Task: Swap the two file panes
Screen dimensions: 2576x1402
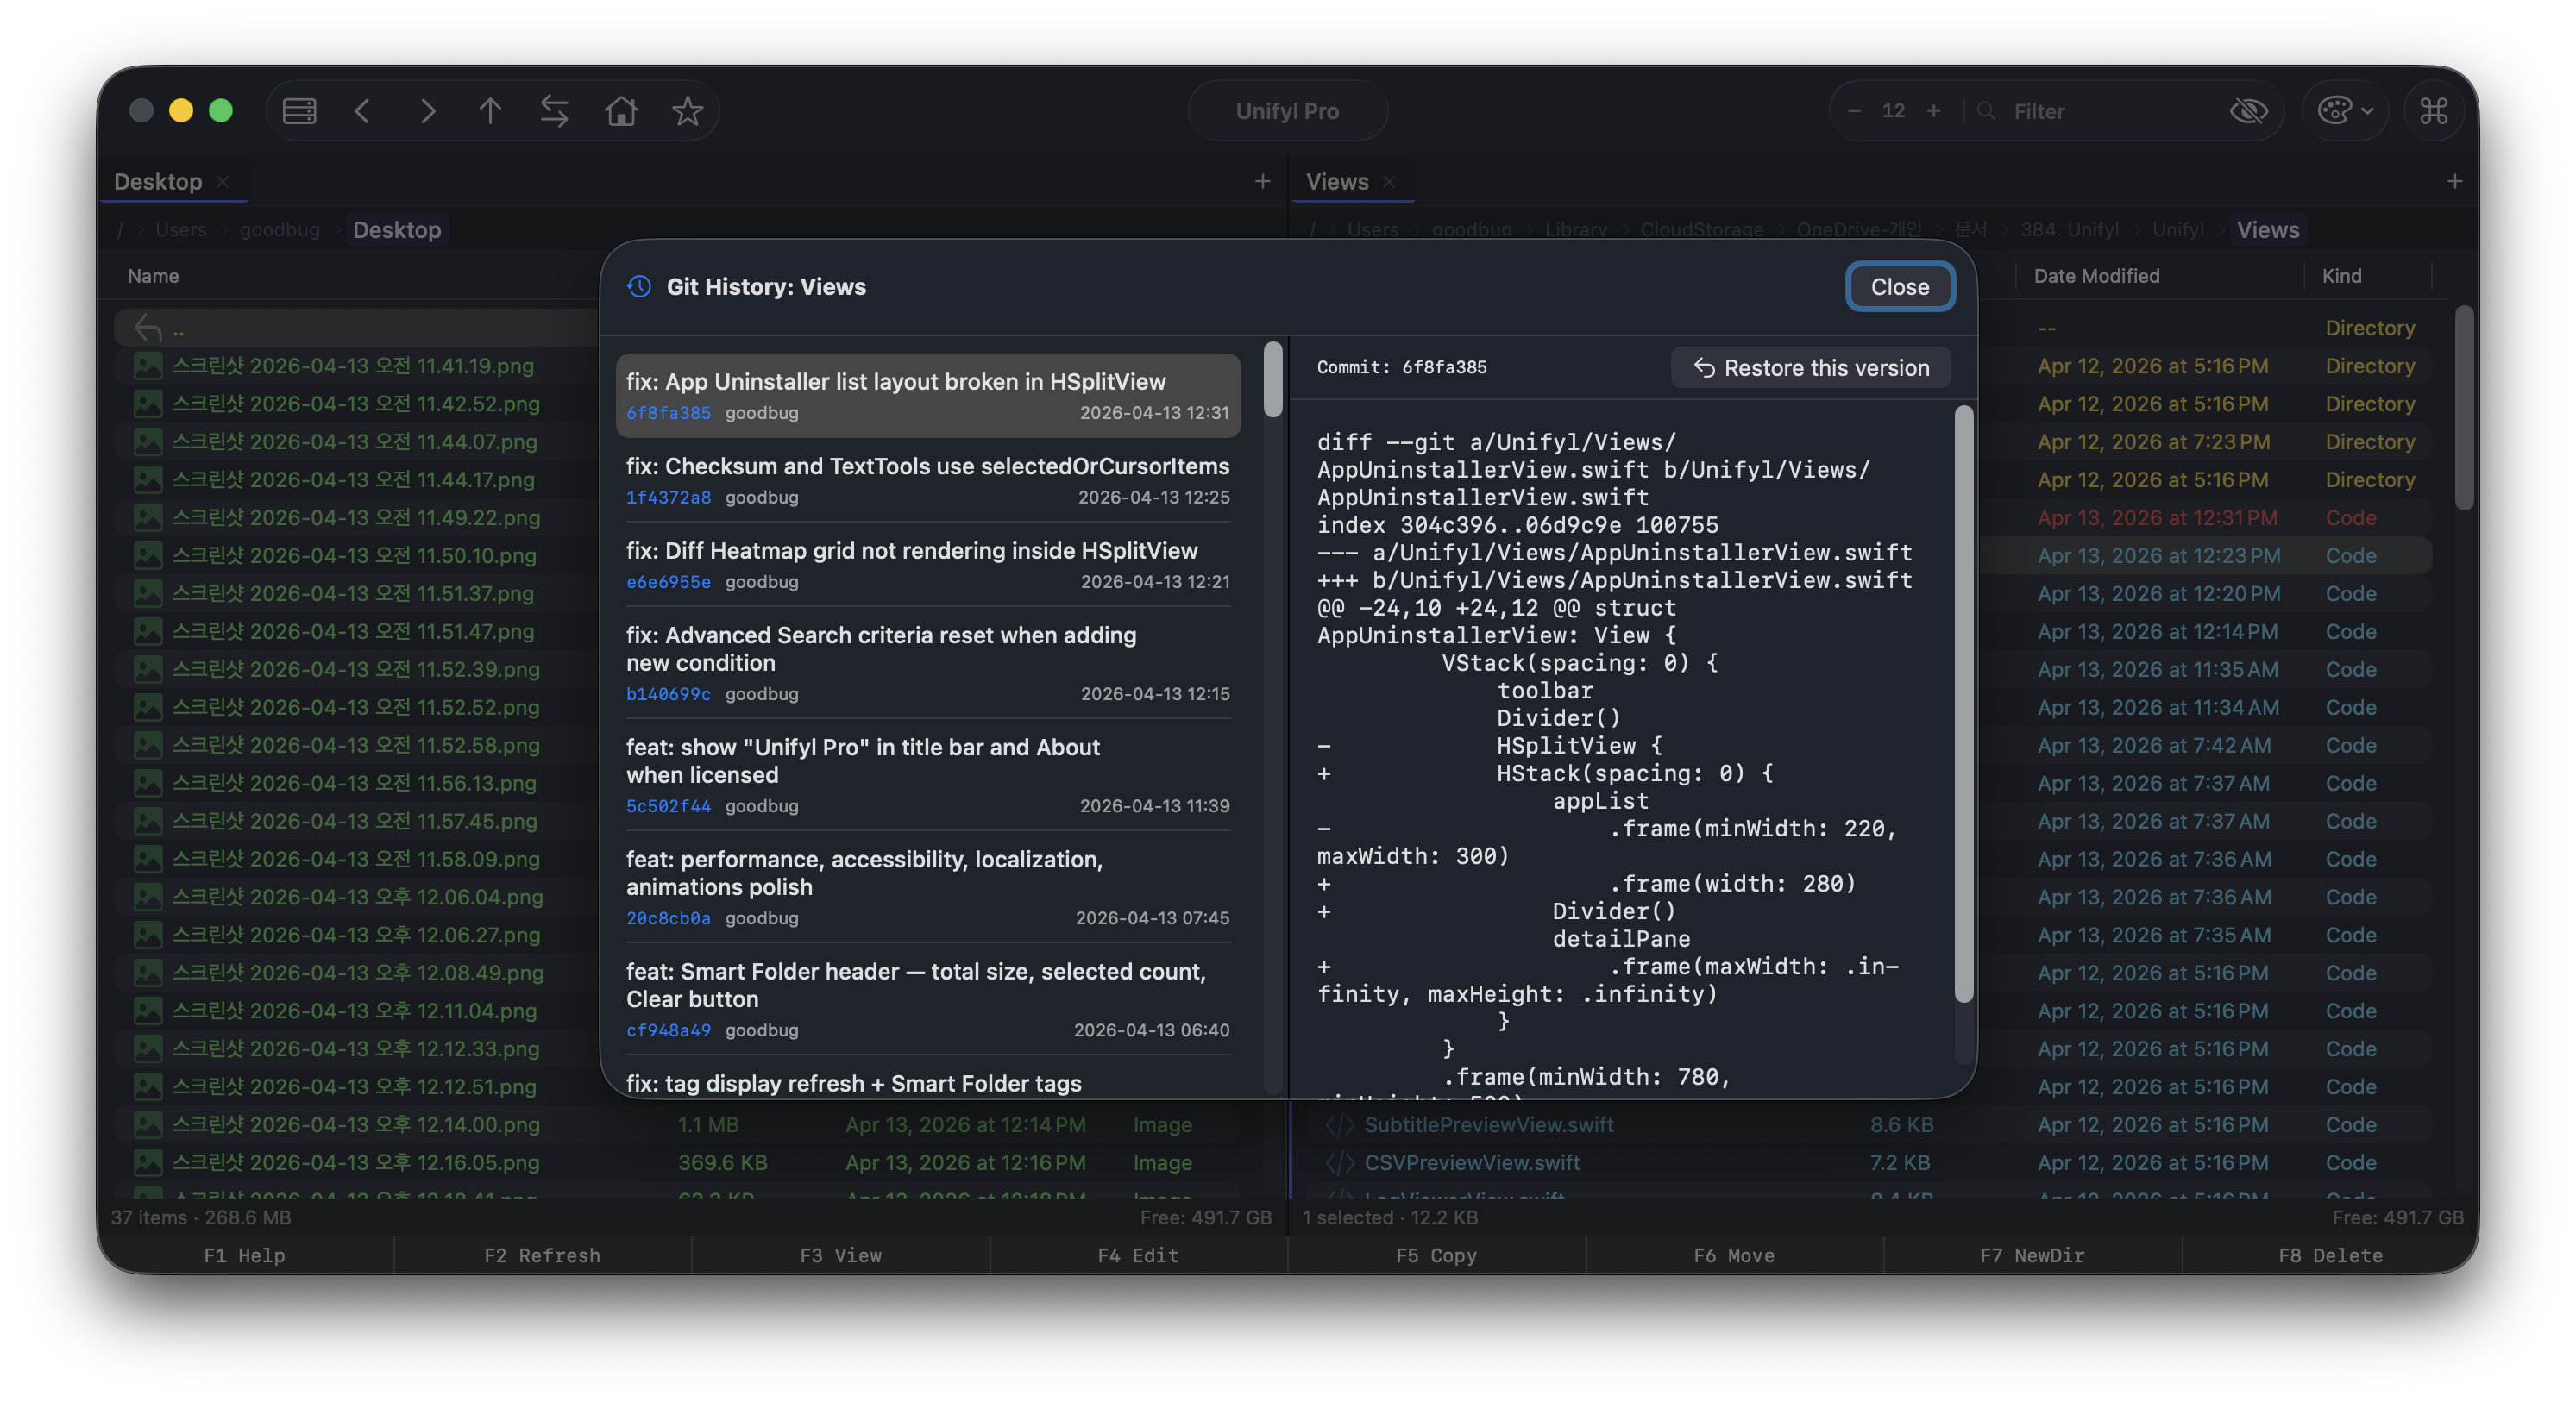Action: coord(555,111)
